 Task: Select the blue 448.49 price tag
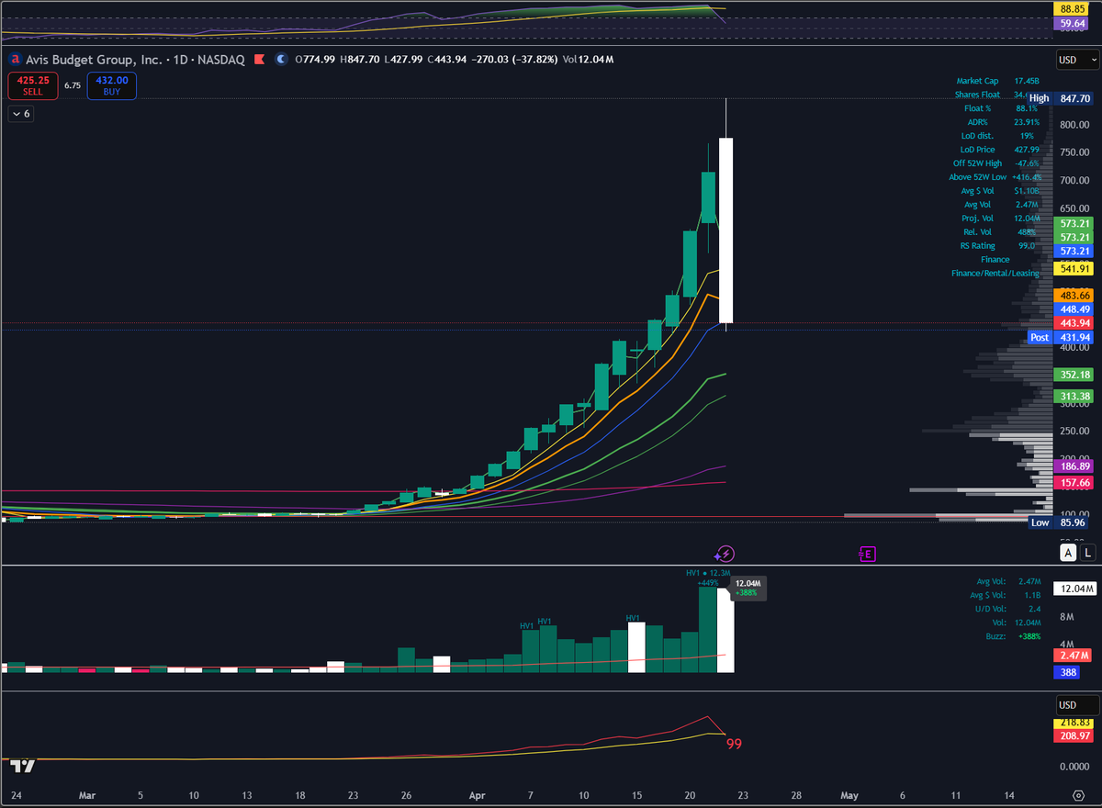click(x=1074, y=309)
